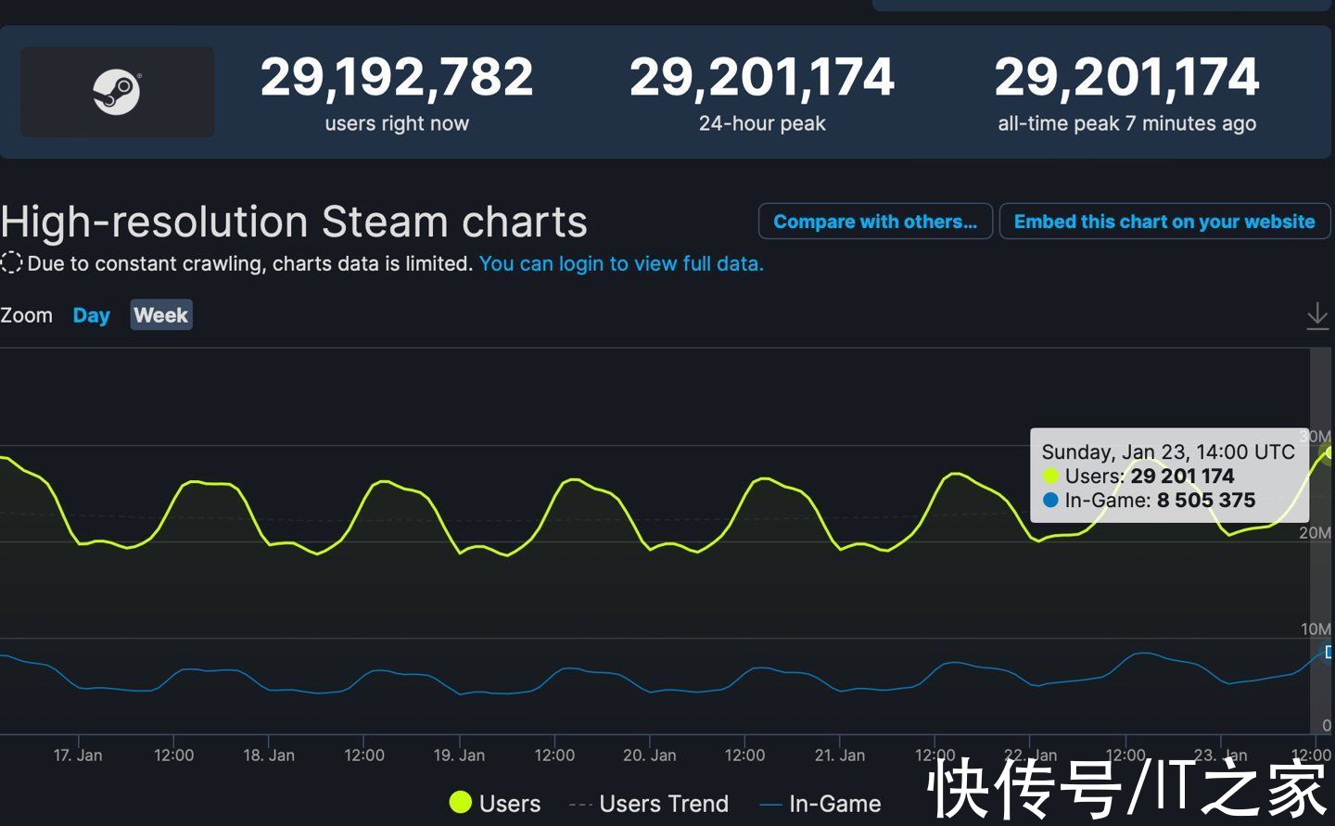Click the 29,192,782 users right now figure

point(397,77)
